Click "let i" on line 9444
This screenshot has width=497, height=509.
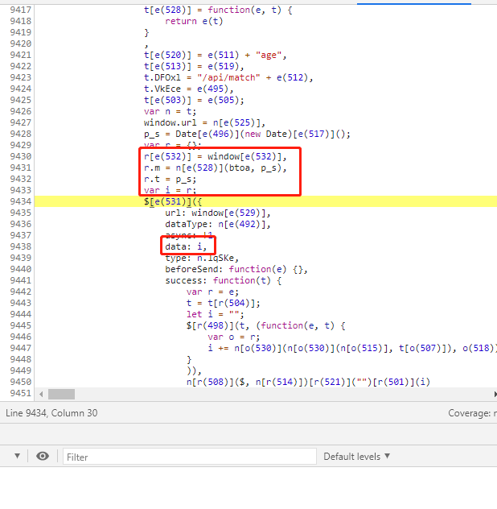coord(199,314)
